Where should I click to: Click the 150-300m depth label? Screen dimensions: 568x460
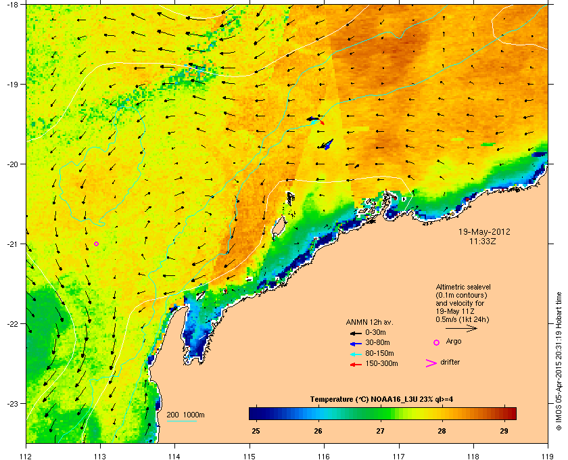[381, 363]
